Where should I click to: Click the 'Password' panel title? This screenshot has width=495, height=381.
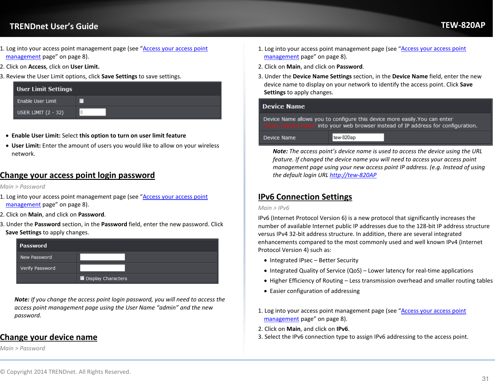33,246
